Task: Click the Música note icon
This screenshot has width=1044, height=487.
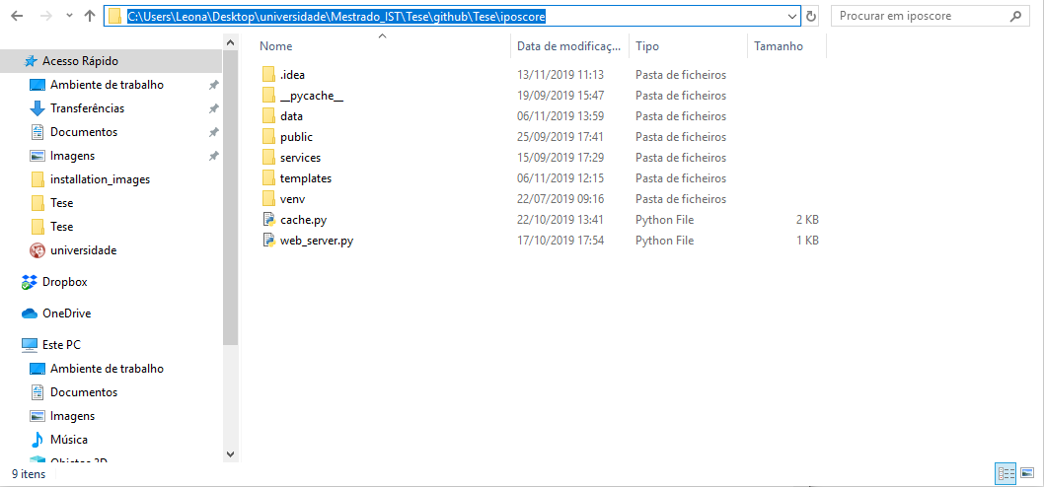Action: tap(37, 440)
